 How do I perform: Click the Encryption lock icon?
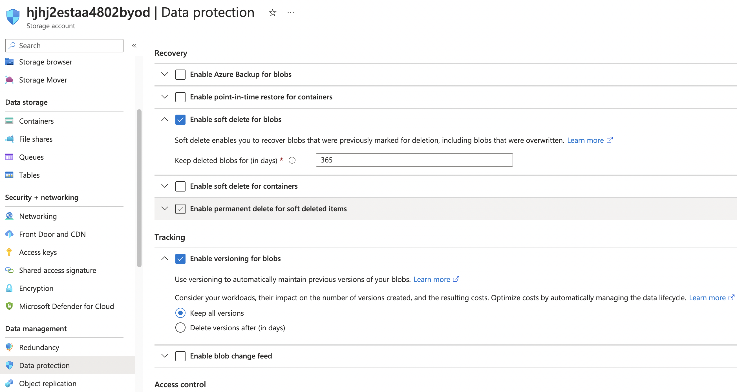point(9,288)
